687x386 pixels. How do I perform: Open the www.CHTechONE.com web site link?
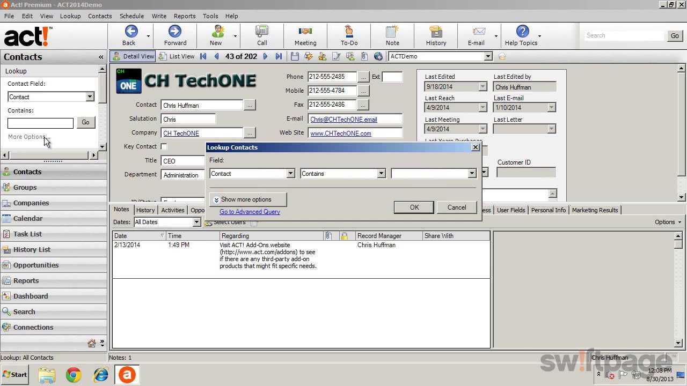tap(341, 133)
